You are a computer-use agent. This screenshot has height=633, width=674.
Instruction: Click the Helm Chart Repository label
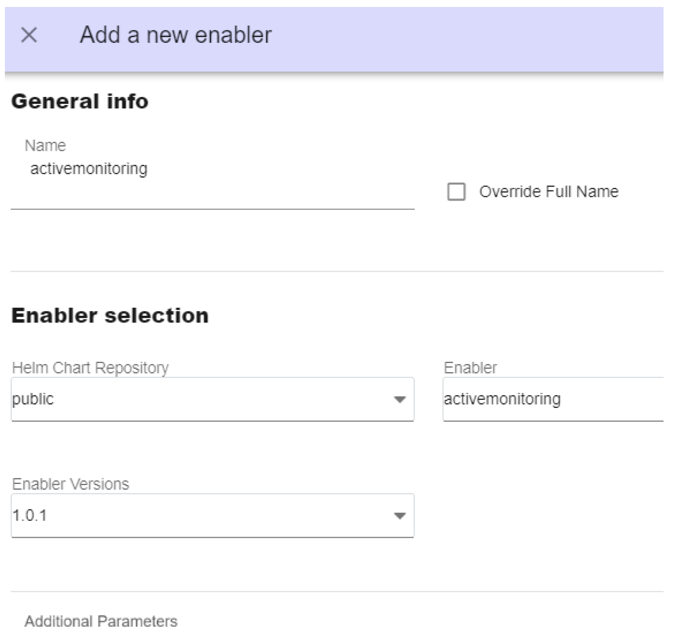[x=90, y=368]
